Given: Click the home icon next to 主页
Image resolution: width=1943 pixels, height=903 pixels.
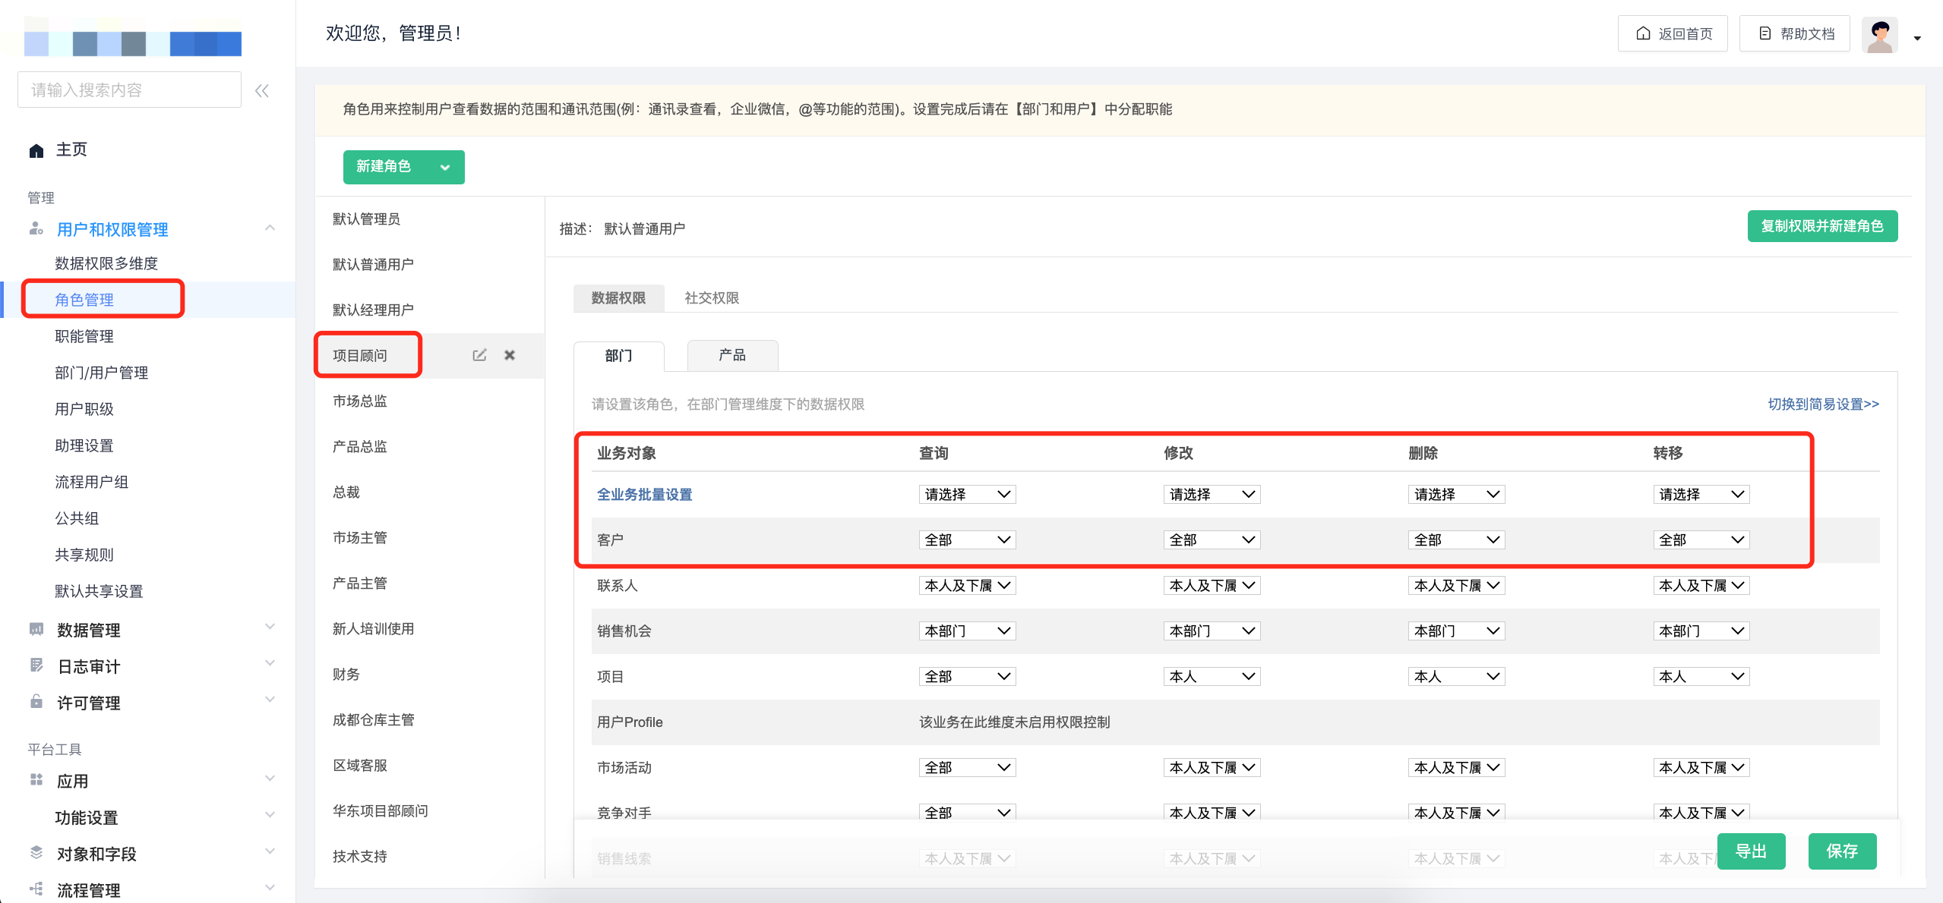Looking at the screenshot, I should tap(36, 150).
